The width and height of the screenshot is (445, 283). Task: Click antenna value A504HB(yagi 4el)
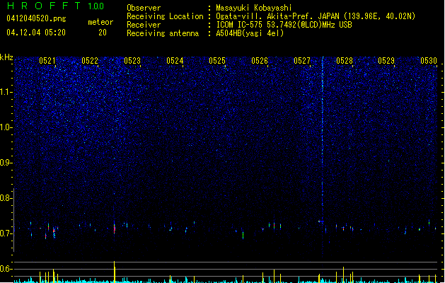pyautogui.click(x=250, y=33)
